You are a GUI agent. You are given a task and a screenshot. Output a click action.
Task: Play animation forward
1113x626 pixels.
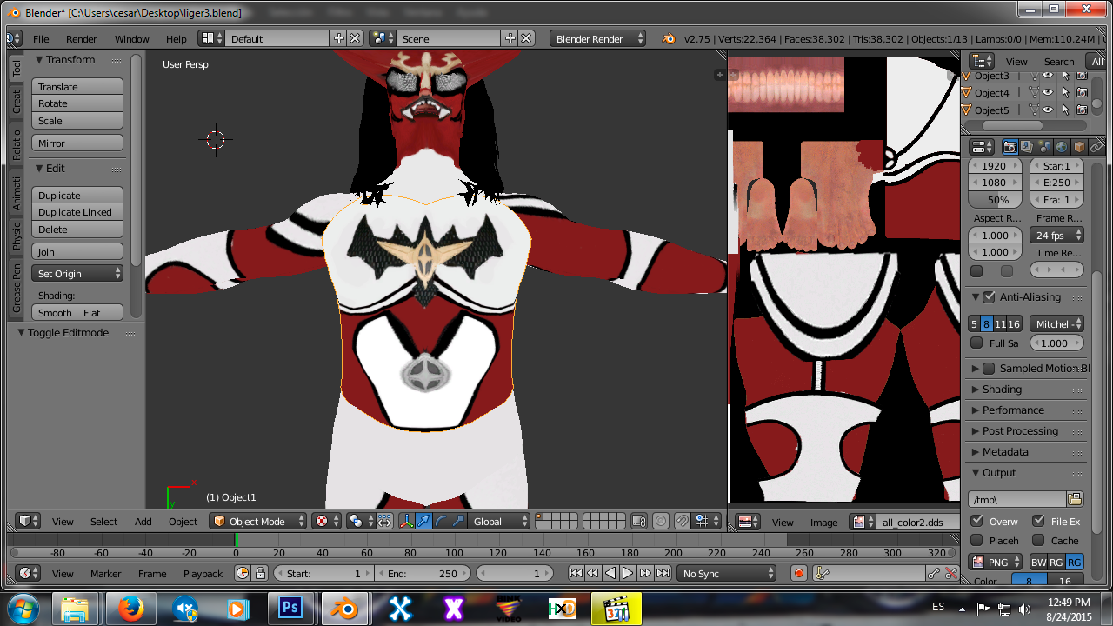[628, 573]
